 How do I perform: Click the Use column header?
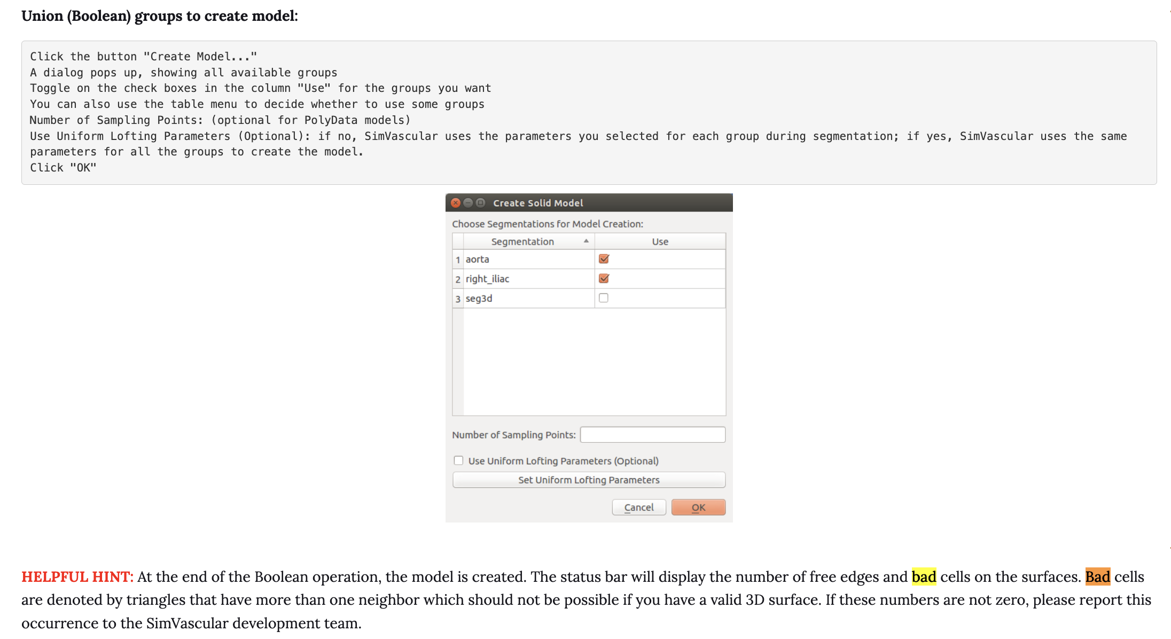[660, 241]
